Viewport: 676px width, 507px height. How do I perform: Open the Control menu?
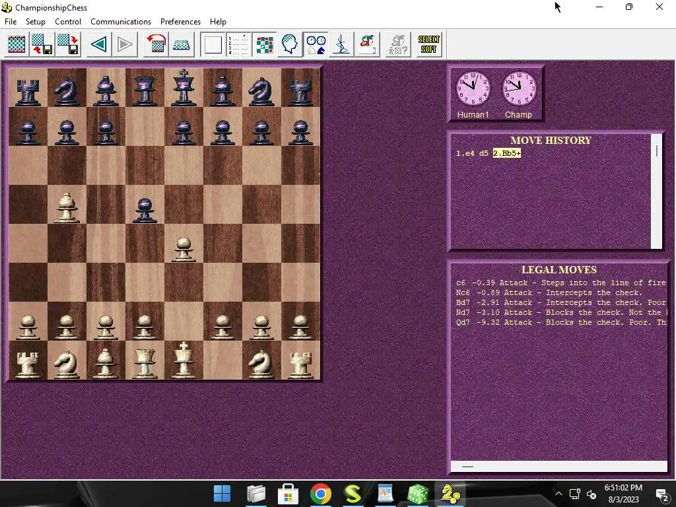[x=68, y=22]
